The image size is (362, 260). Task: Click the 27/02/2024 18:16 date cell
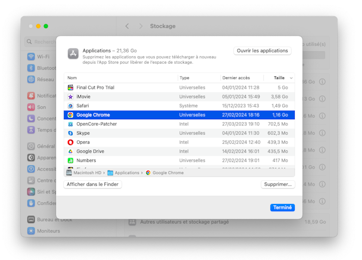click(241, 115)
